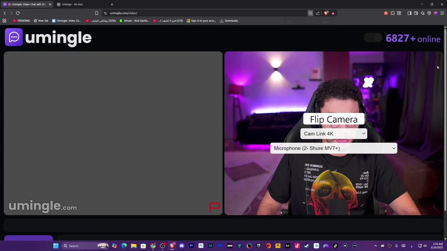Close the Umingle Video Chat tab
This screenshot has height=251, width=447.
50,4
